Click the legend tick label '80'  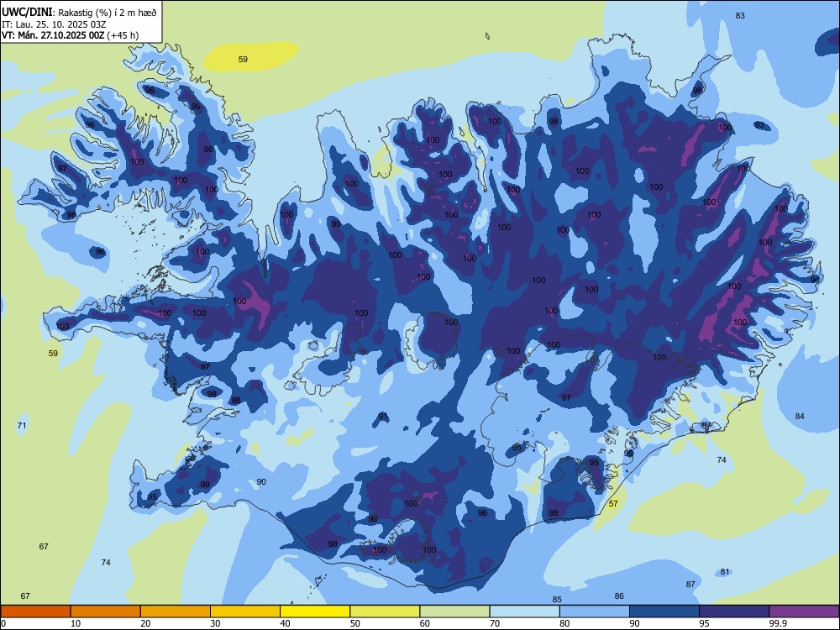coord(564,623)
